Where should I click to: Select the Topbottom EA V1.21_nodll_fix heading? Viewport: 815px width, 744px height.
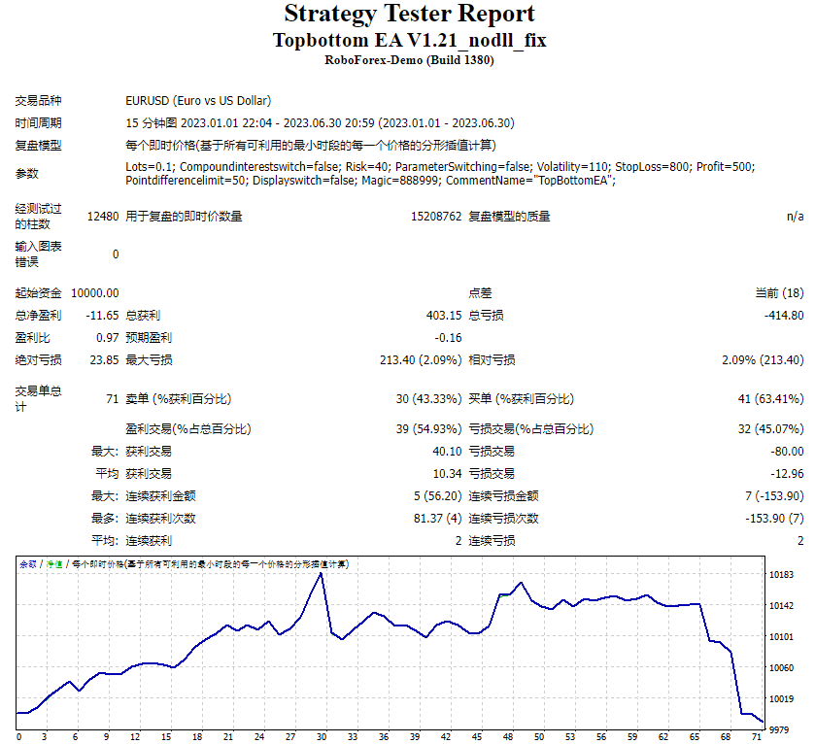[x=409, y=41]
